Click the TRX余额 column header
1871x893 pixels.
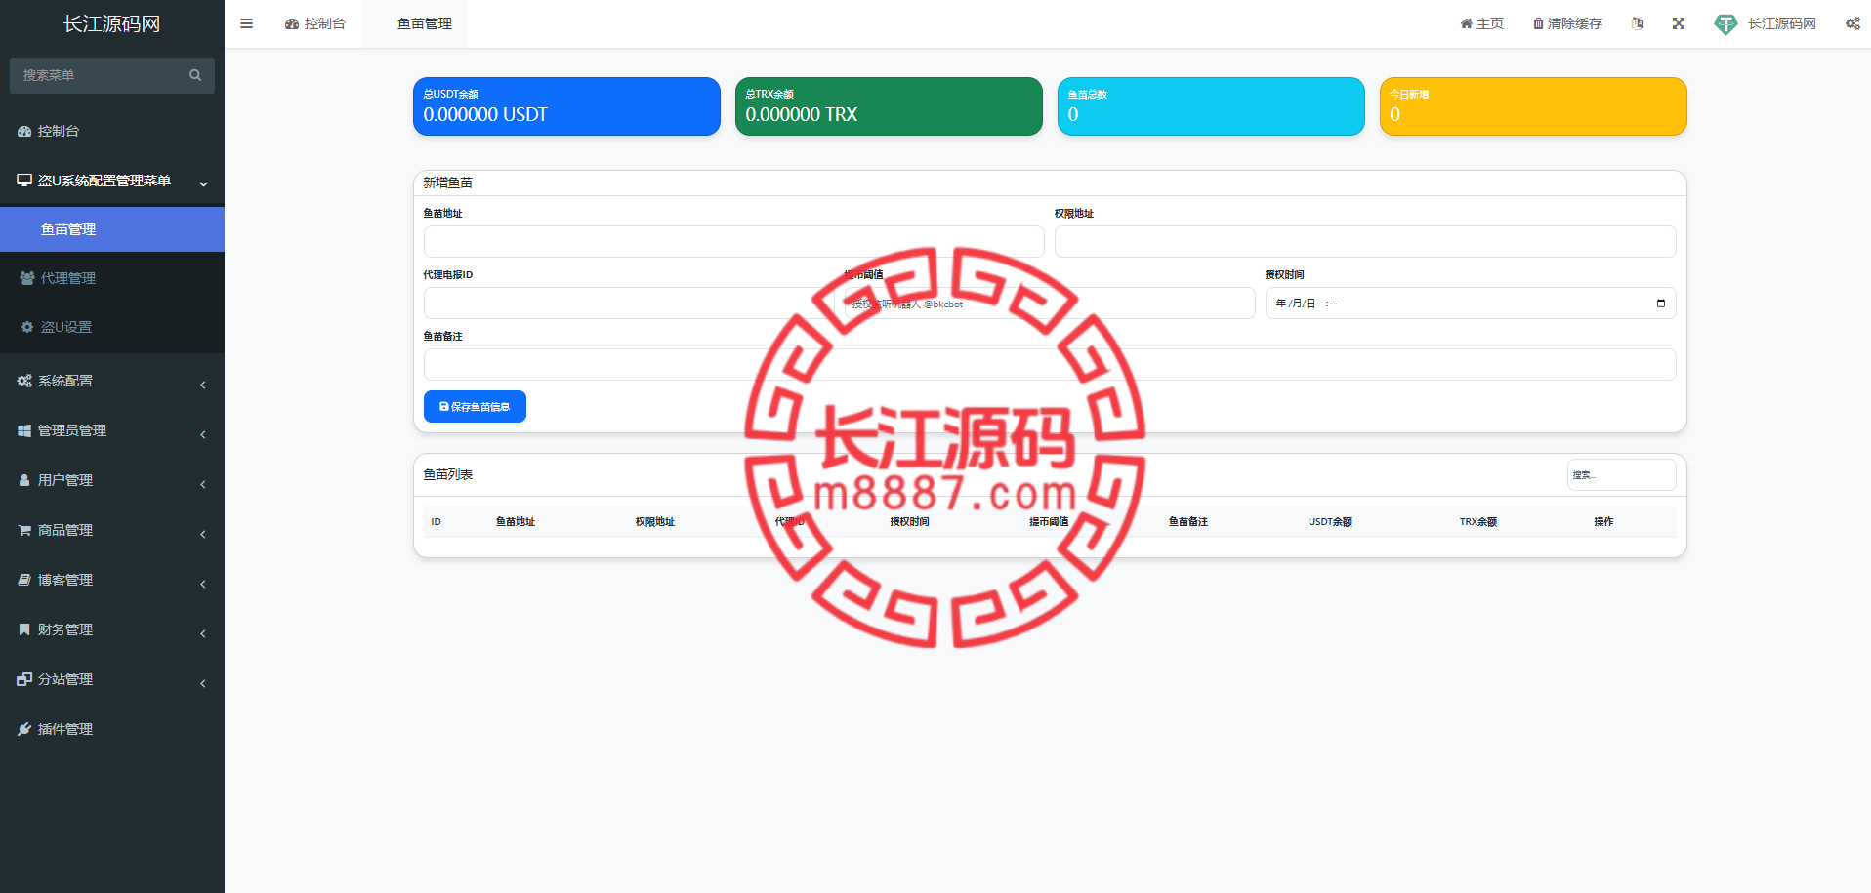click(1478, 522)
